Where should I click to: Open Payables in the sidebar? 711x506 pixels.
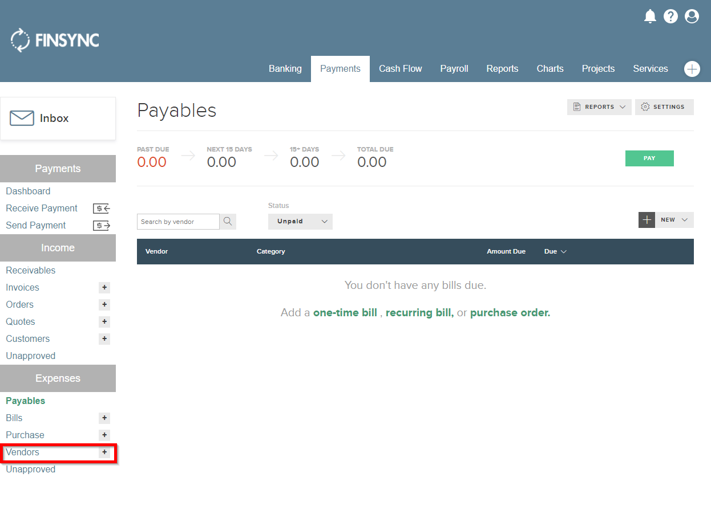coord(26,401)
